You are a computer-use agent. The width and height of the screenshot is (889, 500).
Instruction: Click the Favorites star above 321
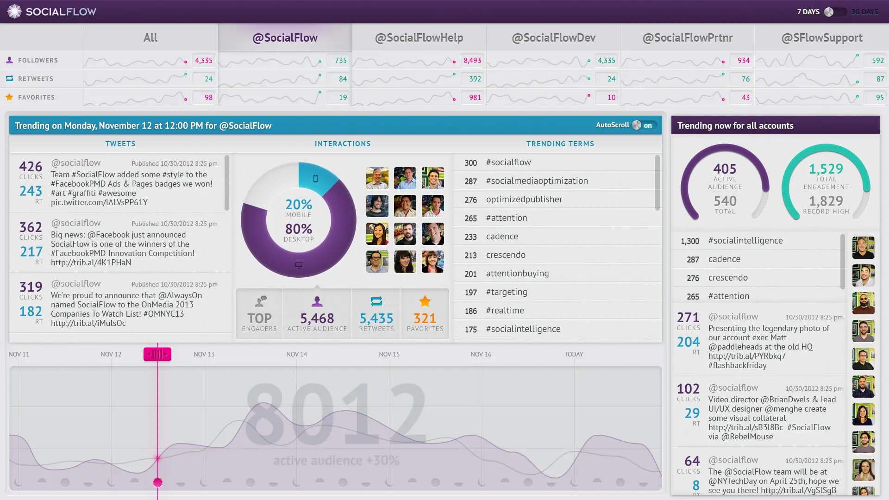click(x=425, y=301)
